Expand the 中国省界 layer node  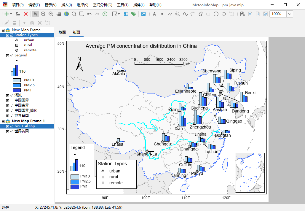pyautogui.click(x=7, y=105)
